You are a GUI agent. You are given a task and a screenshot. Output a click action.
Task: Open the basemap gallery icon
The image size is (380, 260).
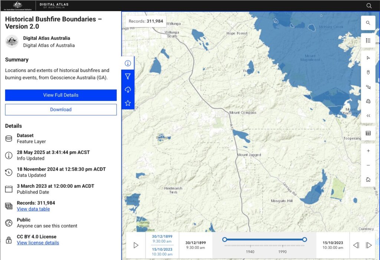pyautogui.click(x=368, y=101)
